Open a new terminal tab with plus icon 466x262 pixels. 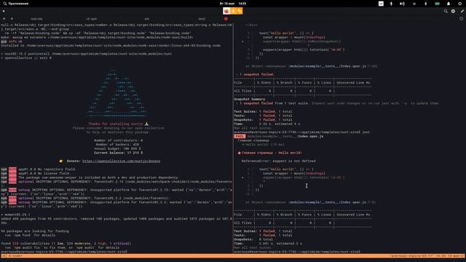point(4,19)
